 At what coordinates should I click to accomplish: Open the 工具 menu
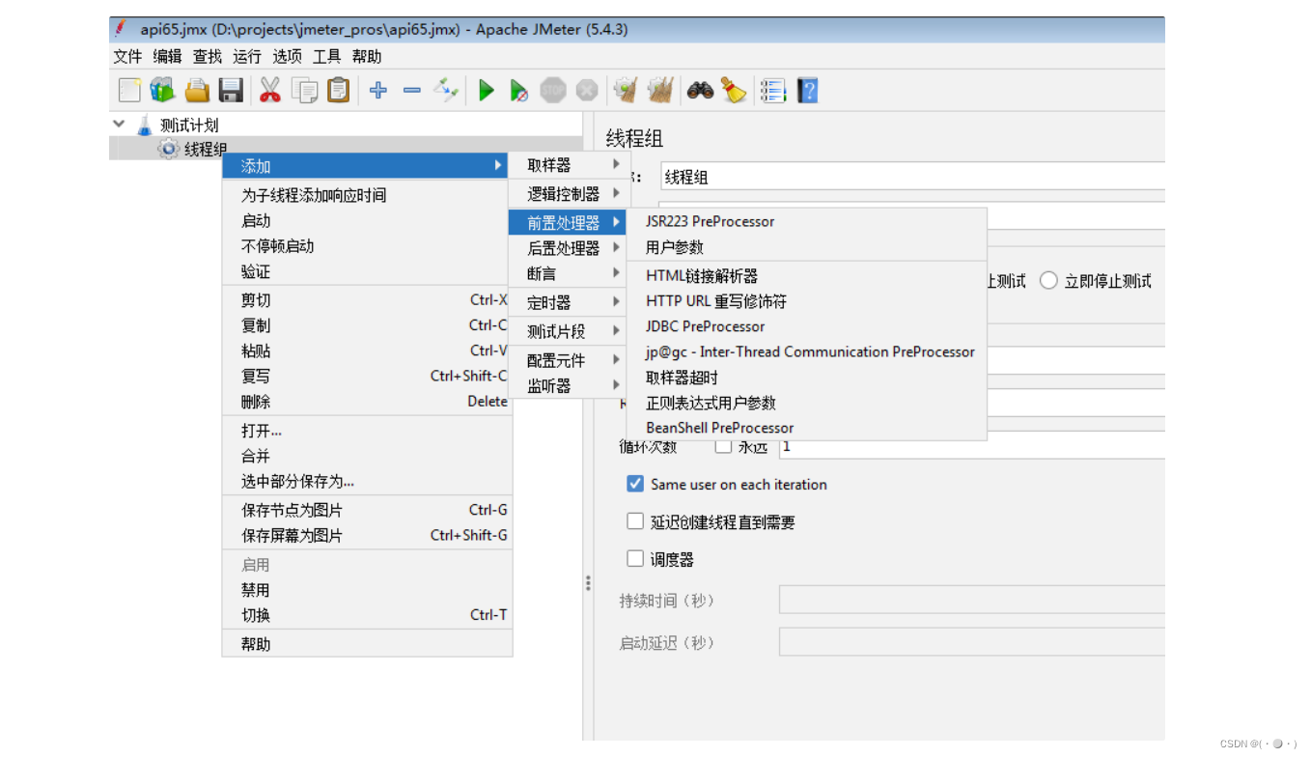(x=326, y=57)
